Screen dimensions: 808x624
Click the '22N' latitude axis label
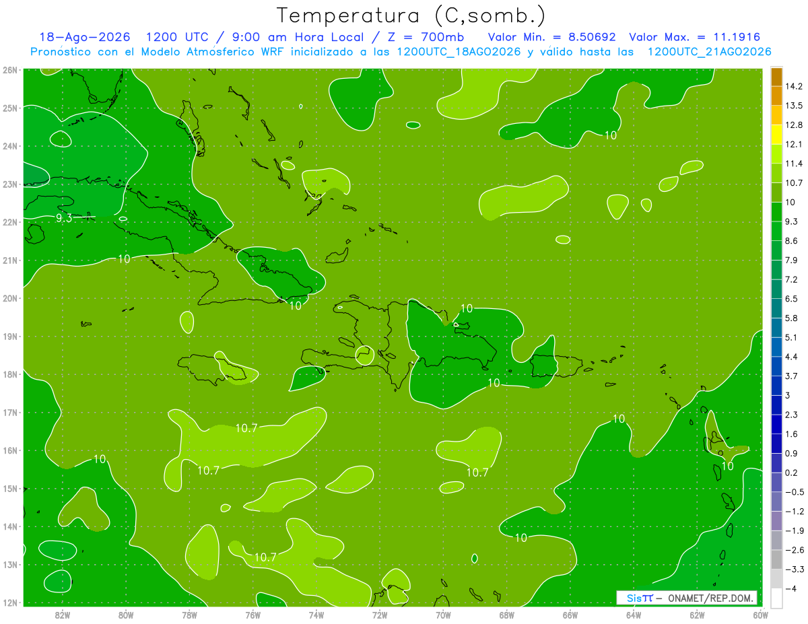9,221
